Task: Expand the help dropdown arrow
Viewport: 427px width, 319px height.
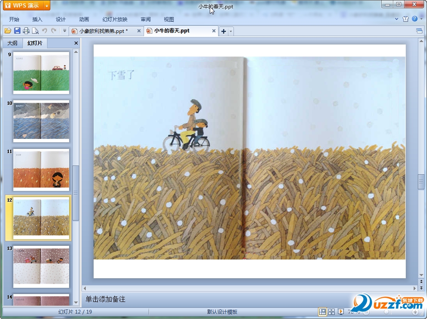Action: (x=422, y=19)
